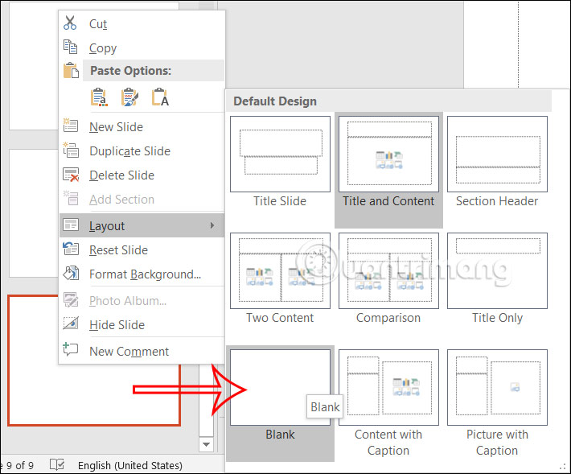
Task: Pick the Comparison layout thumbnail
Action: [x=388, y=270]
